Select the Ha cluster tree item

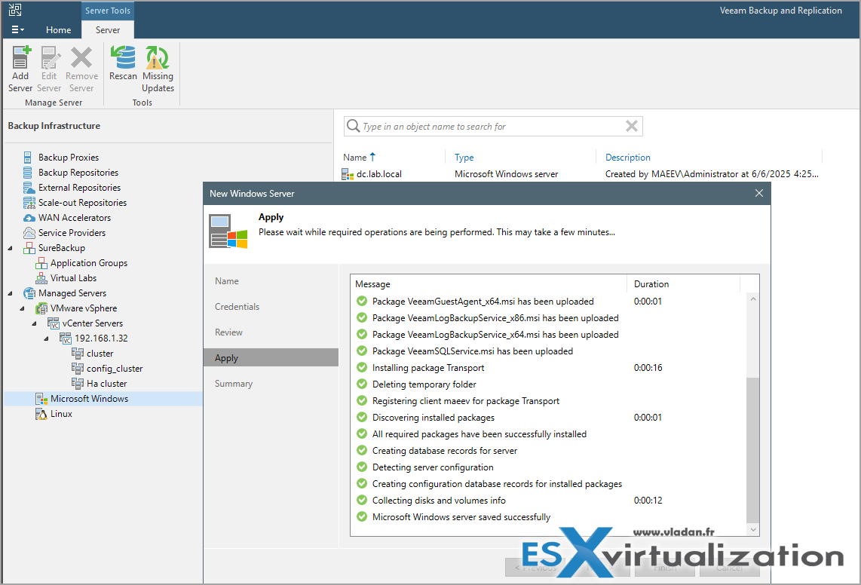point(106,384)
